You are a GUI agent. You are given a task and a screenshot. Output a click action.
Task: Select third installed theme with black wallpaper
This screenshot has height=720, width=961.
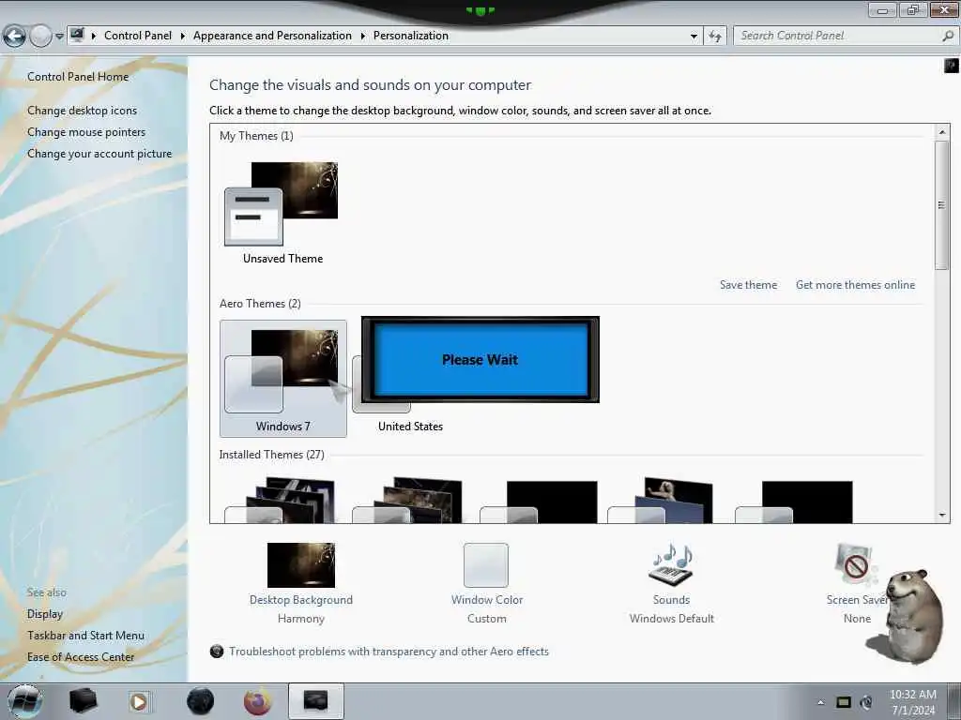coord(538,502)
